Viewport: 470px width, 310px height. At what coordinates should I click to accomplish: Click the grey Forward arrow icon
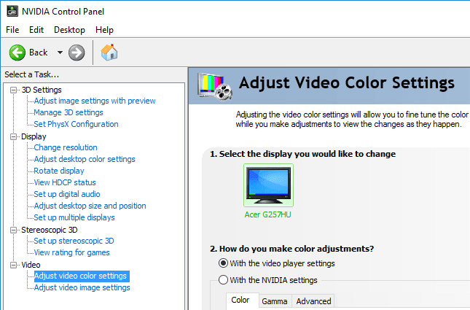(x=77, y=53)
